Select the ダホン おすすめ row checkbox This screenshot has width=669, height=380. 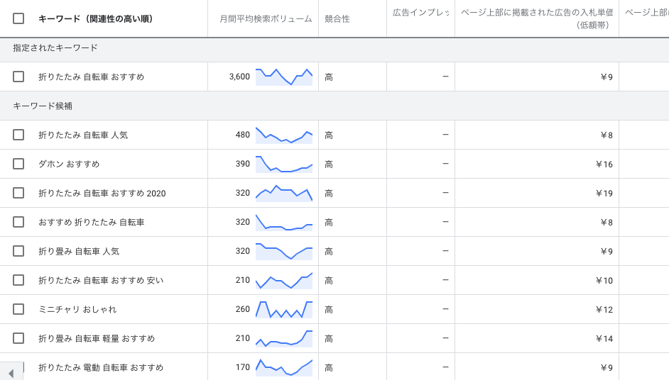click(x=18, y=164)
